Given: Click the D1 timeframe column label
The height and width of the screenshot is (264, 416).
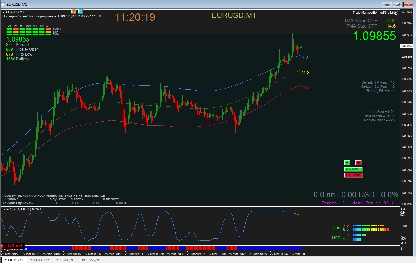Looking at the screenshot, I should coord(9,26).
